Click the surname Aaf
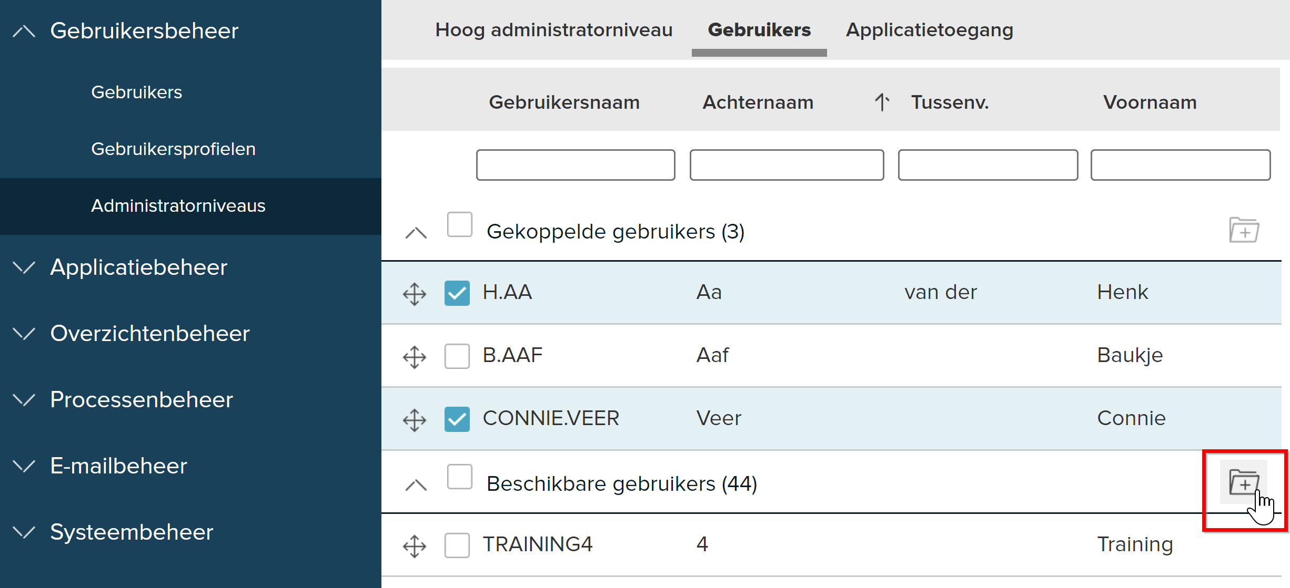The image size is (1290, 588). point(712,355)
